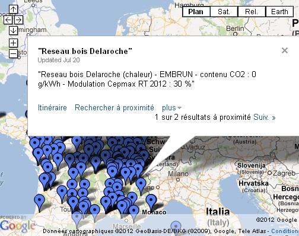Viewport: 299px width, 236px height.
Task: Expand the 'plus' dropdown menu
Action: (x=171, y=108)
